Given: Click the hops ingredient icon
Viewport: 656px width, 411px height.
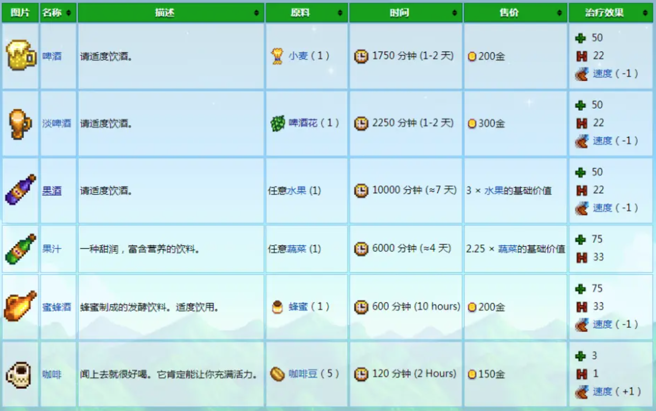Looking at the screenshot, I should 277,123.
